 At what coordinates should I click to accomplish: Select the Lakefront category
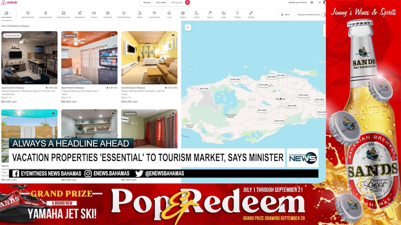(x=108, y=15)
